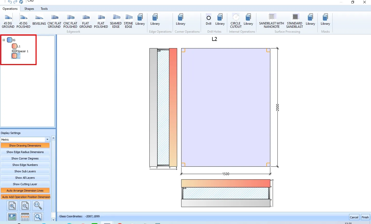Viewport: 371px width, 224px height.
Task: Toggle Show All Layers
Action: pos(25,178)
